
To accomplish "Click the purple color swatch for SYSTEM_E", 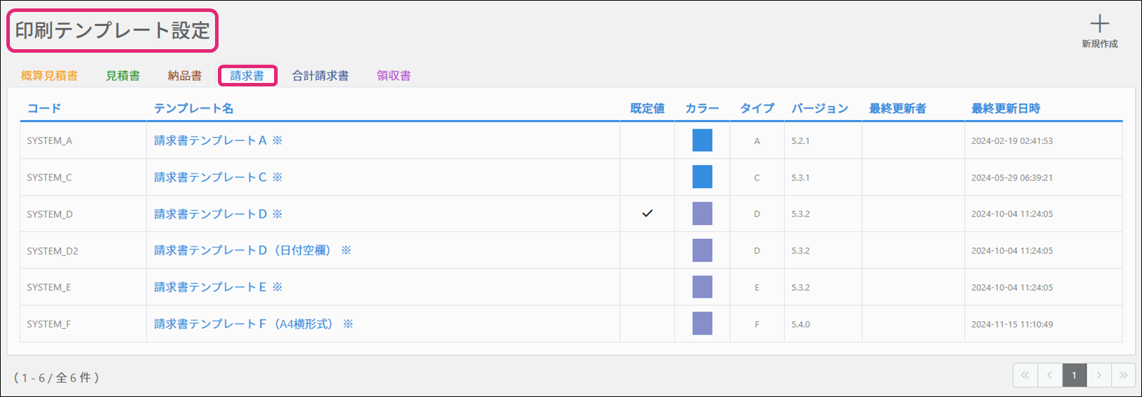I will (702, 287).
